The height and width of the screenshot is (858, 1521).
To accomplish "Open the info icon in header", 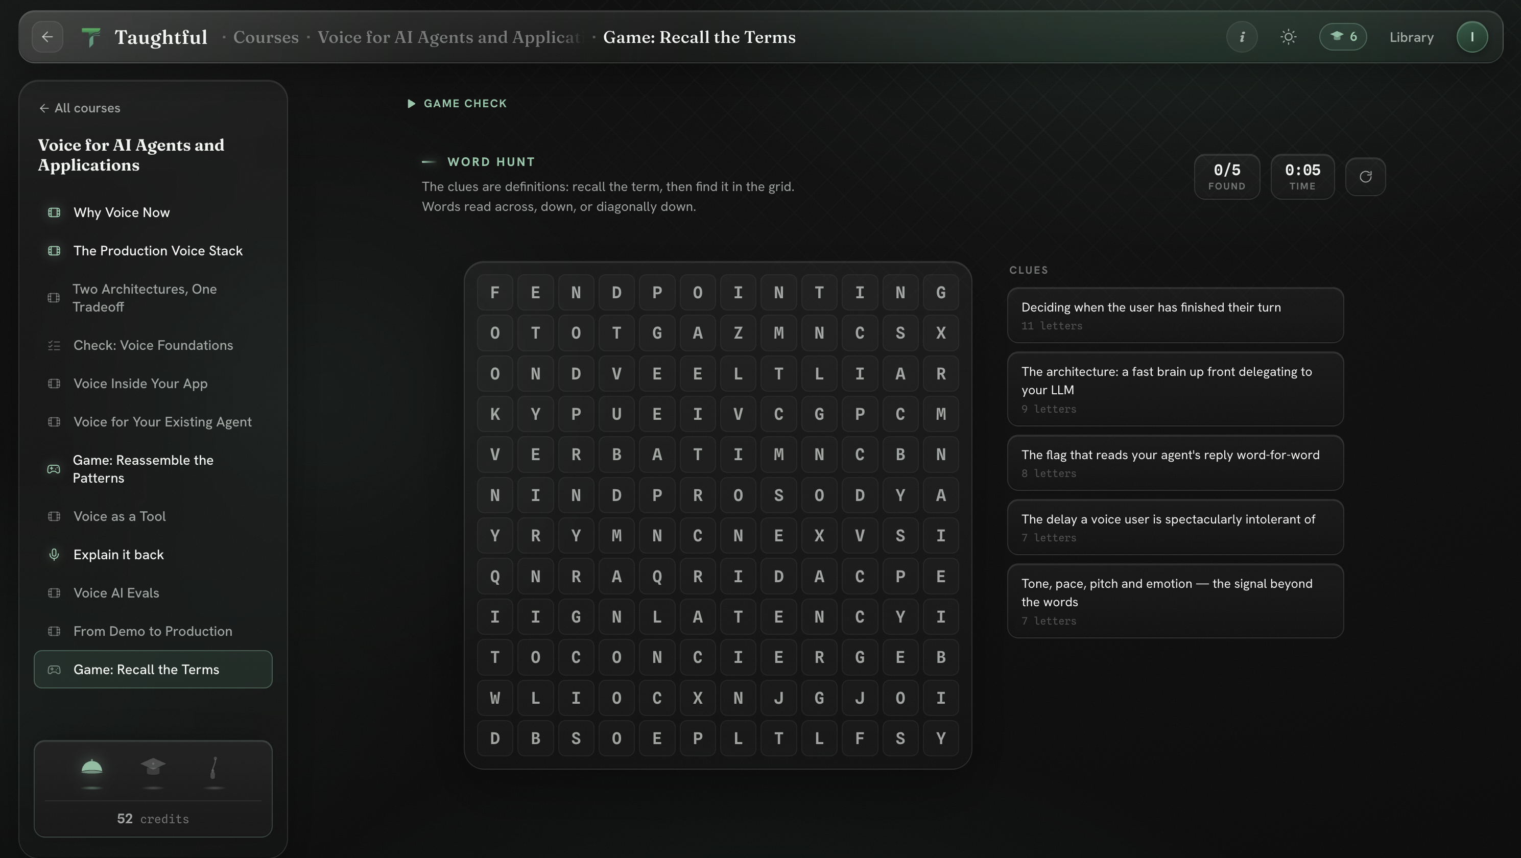I will tap(1242, 37).
